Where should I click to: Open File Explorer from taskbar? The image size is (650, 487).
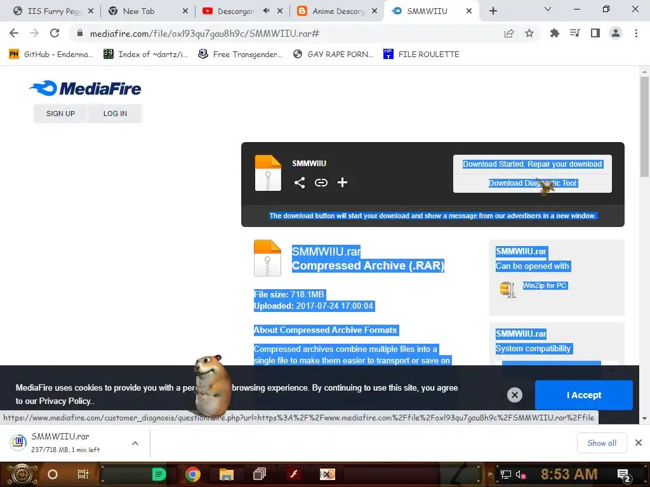227,474
